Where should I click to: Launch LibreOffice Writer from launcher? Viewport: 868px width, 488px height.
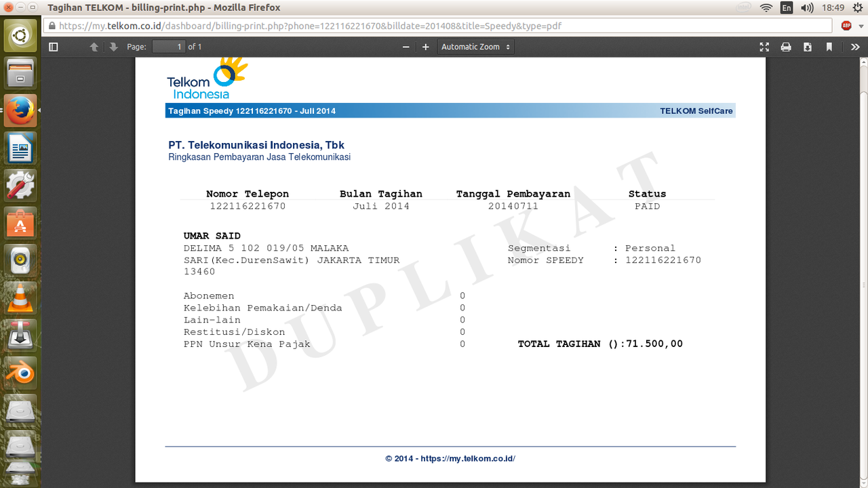click(20, 147)
